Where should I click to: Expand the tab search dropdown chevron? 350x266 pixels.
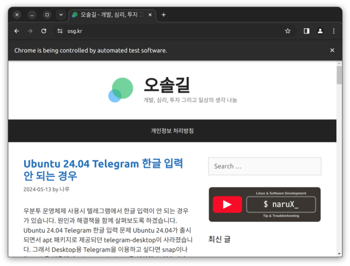pos(61,15)
